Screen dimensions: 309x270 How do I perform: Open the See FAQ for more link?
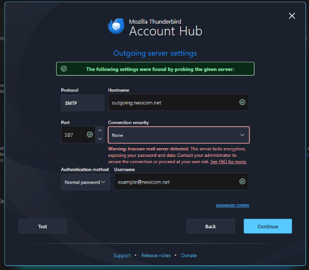228,162
